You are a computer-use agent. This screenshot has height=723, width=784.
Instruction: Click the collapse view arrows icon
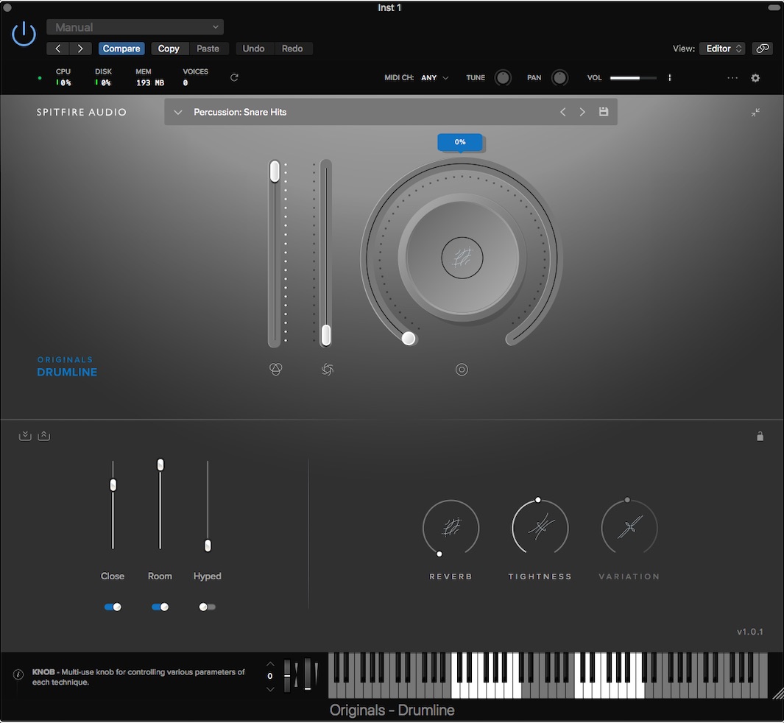755,113
